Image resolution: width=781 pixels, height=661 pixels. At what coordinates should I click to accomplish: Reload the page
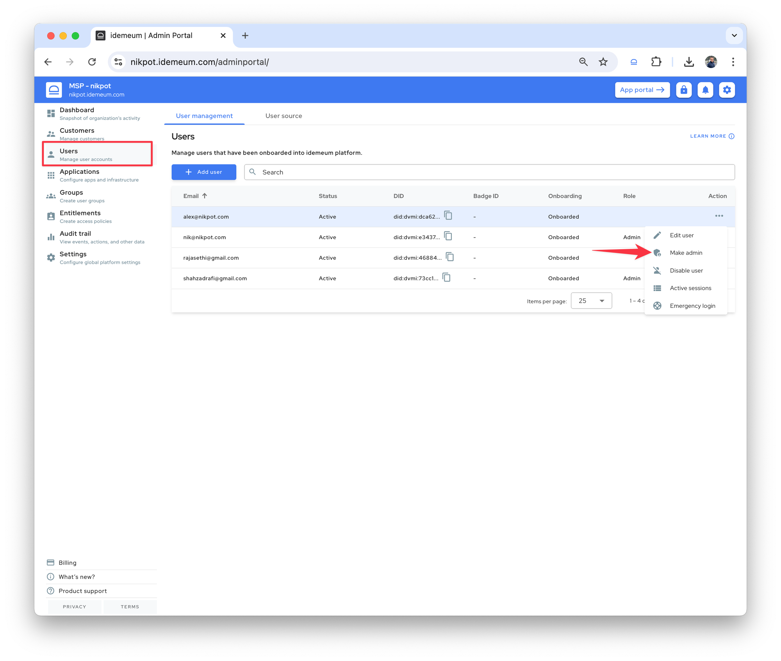click(92, 62)
